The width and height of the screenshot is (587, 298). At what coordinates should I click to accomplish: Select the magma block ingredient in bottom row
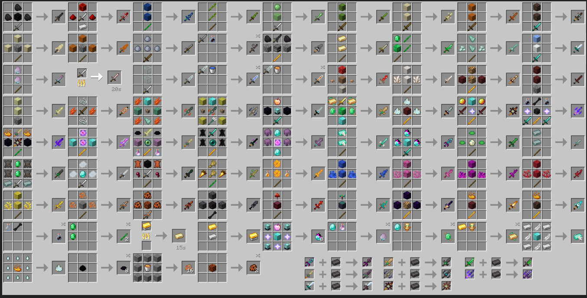coord(212,268)
